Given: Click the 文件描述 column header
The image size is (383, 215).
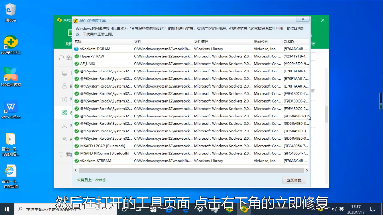Looking at the screenshot, I should pyautogui.click(x=222, y=42).
